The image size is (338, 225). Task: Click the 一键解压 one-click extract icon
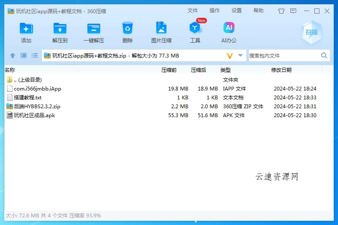tap(94, 28)
